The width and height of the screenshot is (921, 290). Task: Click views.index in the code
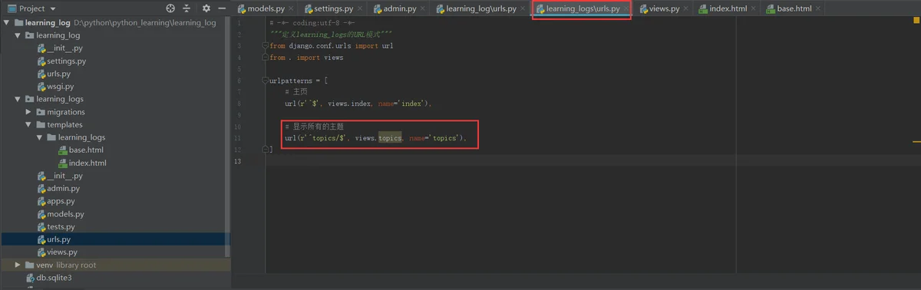(350, 104)
